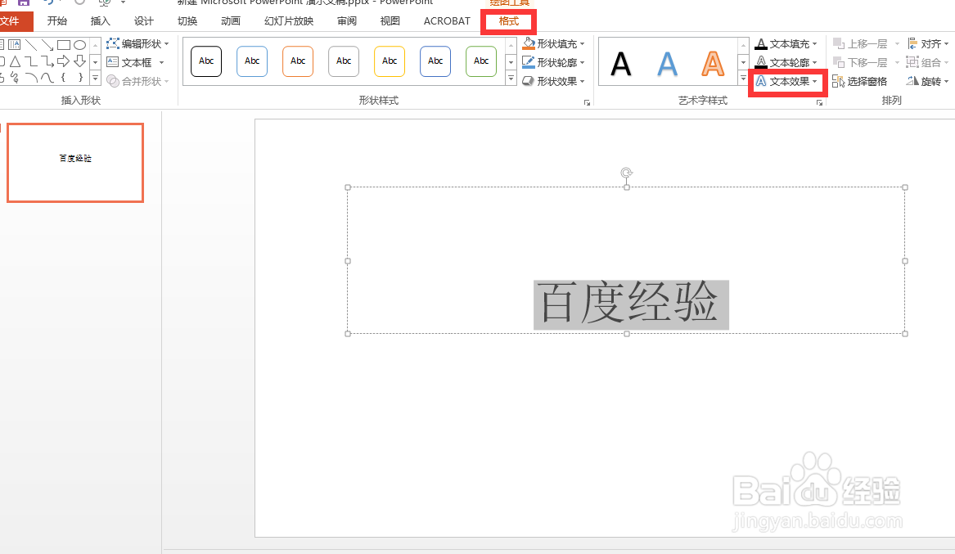The width and height of the screenshot is (955, 554).
Task: Select the right brace shape
Action: point(79,78)
